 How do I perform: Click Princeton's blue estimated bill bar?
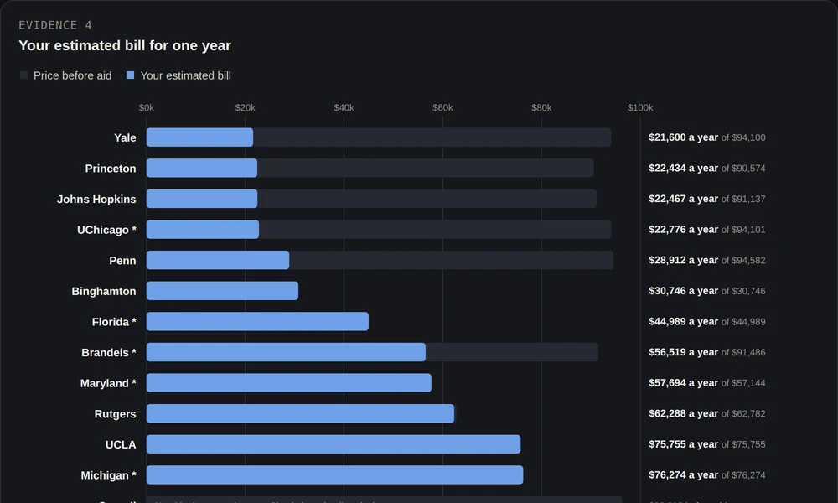(x=202, y=168)
